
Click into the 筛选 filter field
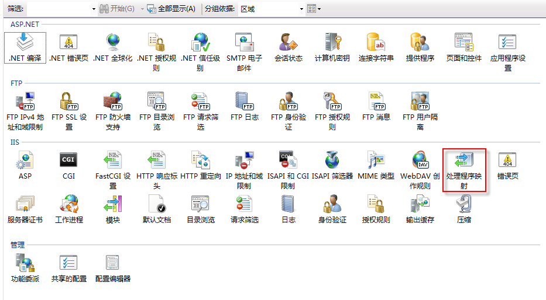coord(59,9)
